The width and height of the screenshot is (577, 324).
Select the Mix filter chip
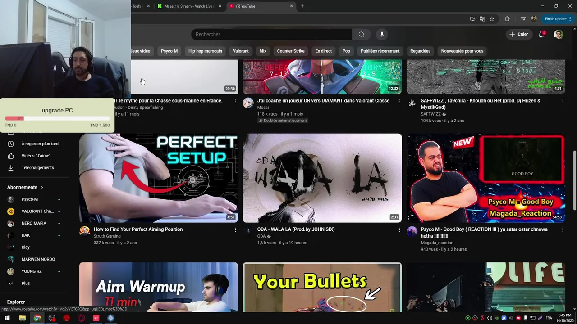[x=263, y=51]
